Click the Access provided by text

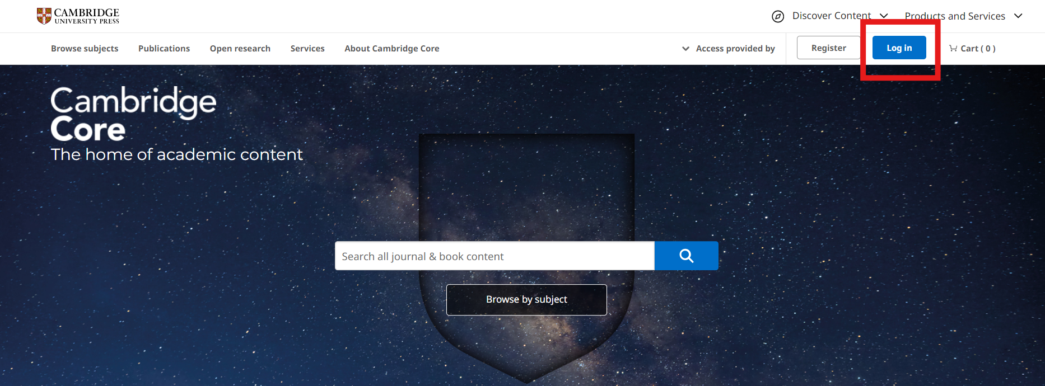pos(735,49)
